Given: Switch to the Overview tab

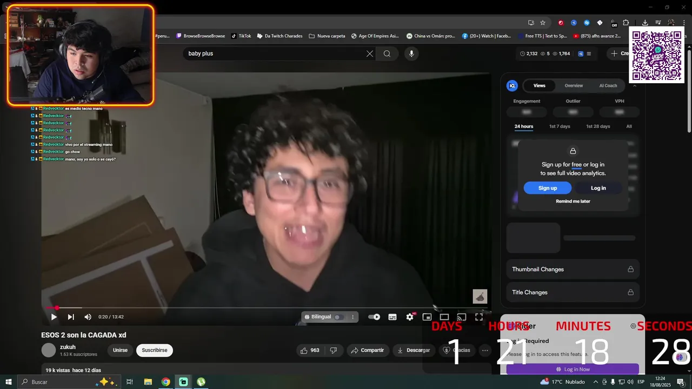Looking at the screenshot, I should (x=574, y=85).
